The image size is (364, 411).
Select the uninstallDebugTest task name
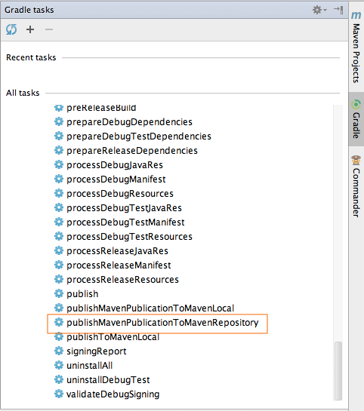click(108, 380)
